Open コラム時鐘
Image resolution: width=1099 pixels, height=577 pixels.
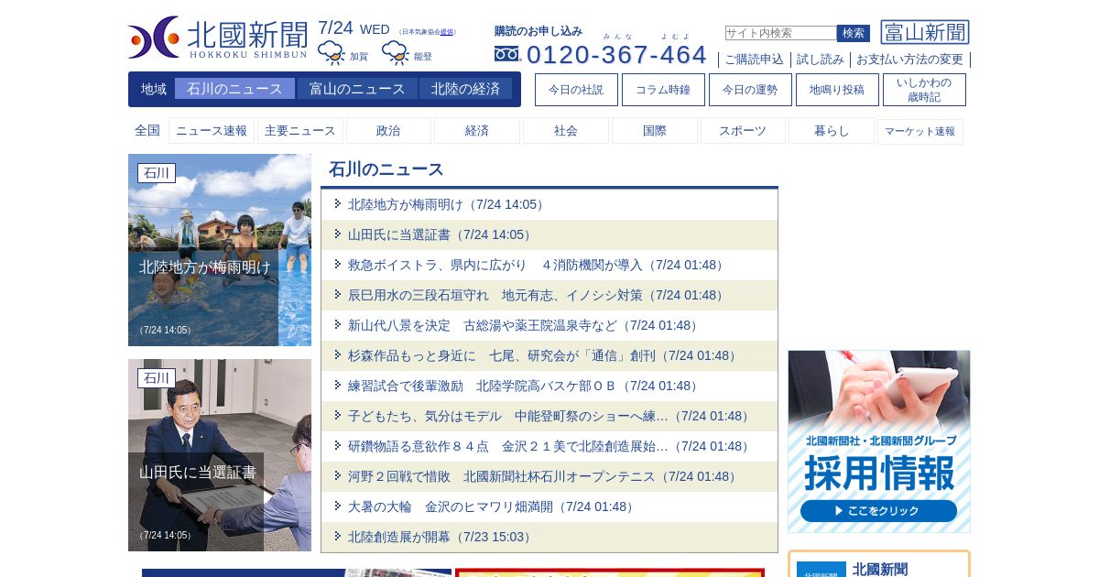coord(663,90)
